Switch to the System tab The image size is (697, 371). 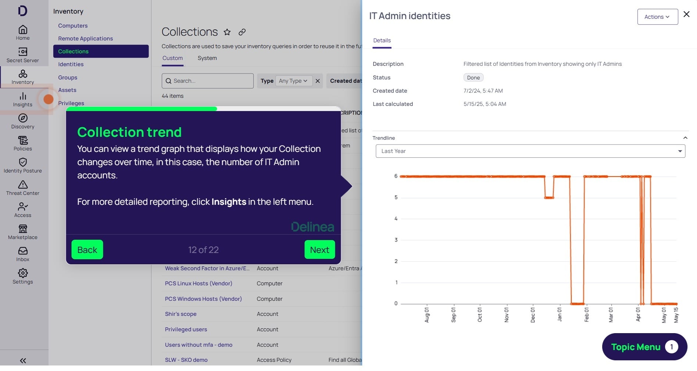(207, 58)
